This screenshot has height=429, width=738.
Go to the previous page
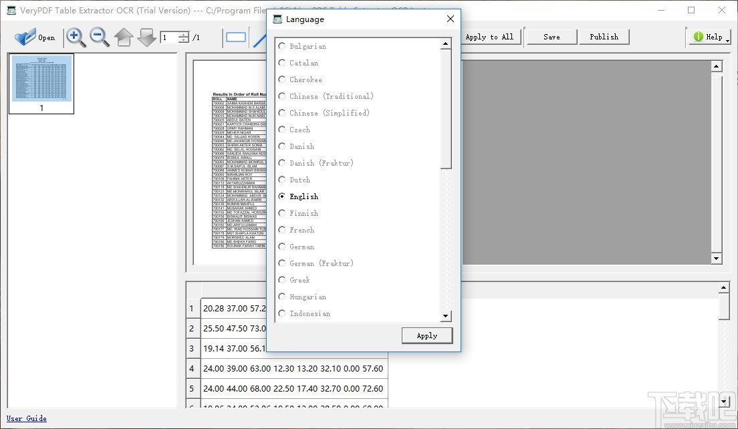click(124, 37)
